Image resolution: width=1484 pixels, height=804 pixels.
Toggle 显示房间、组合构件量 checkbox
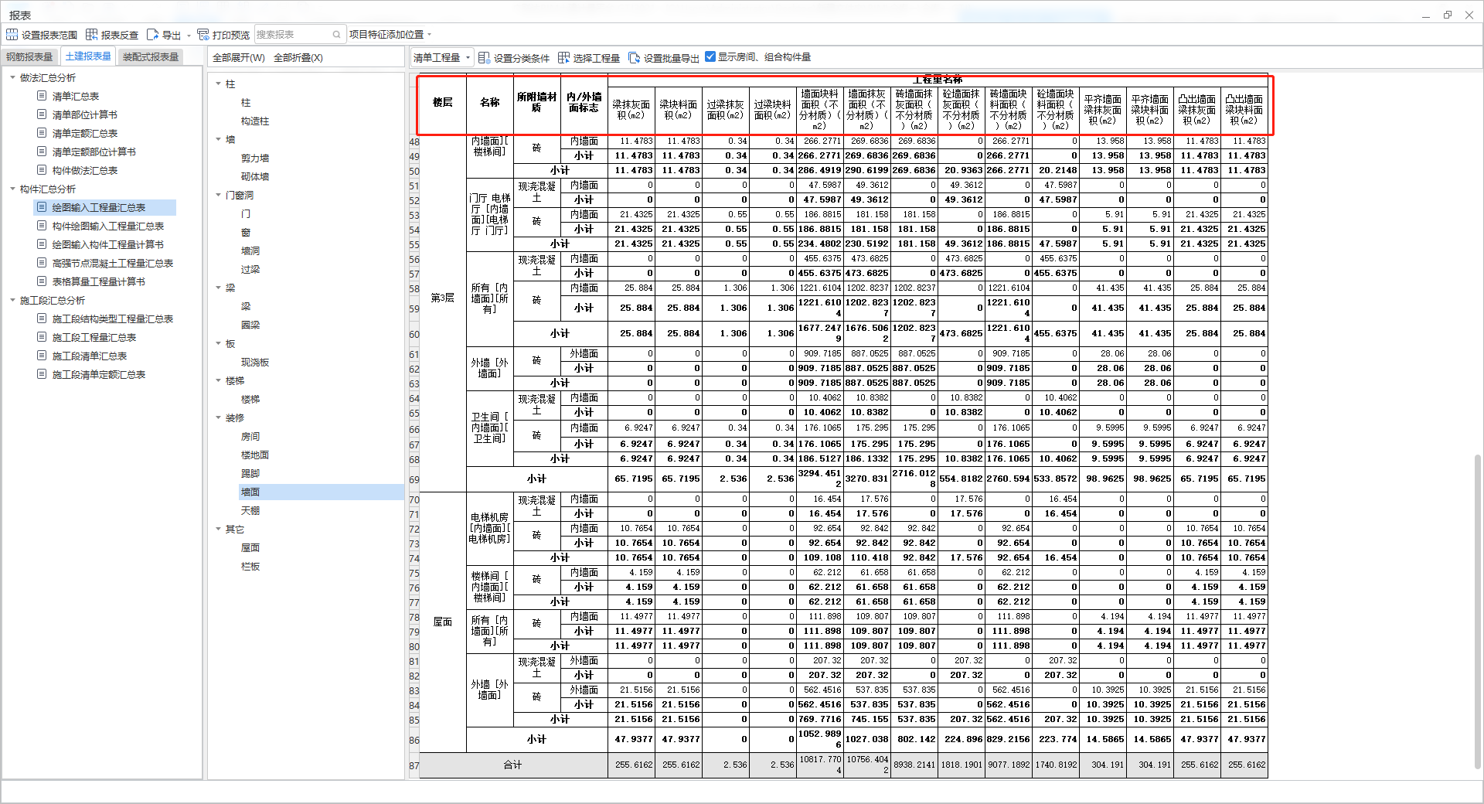pos(710,56)
